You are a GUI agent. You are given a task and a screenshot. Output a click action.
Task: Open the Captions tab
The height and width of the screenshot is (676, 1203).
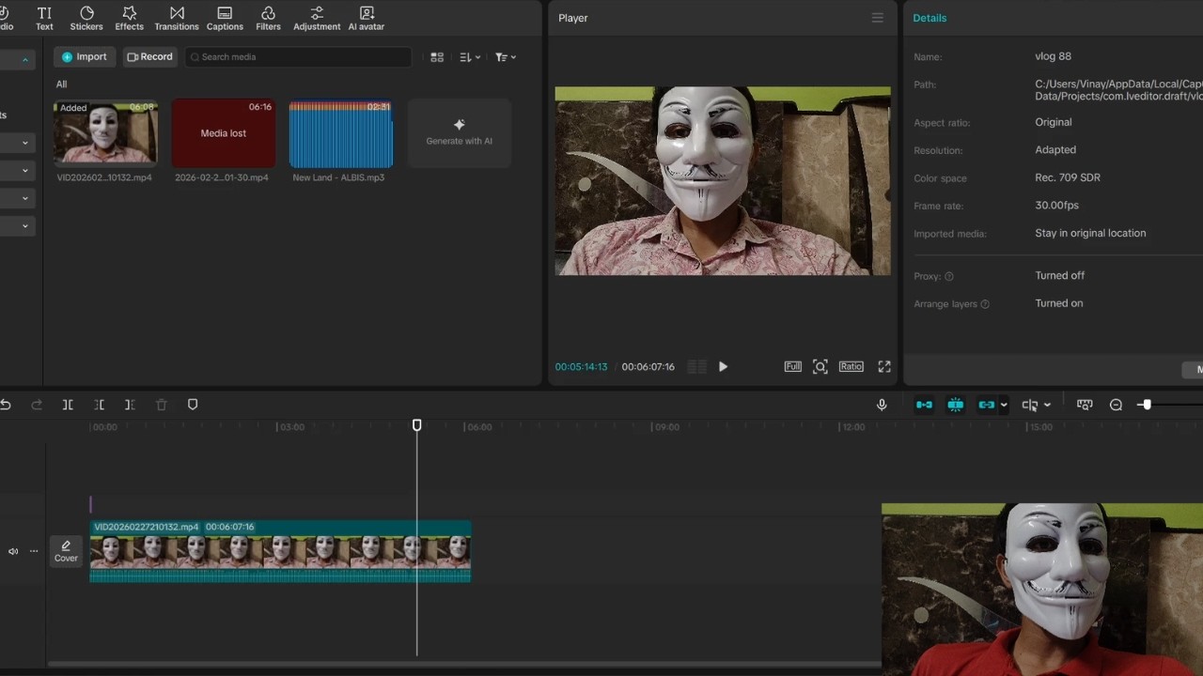click(225, 18)
